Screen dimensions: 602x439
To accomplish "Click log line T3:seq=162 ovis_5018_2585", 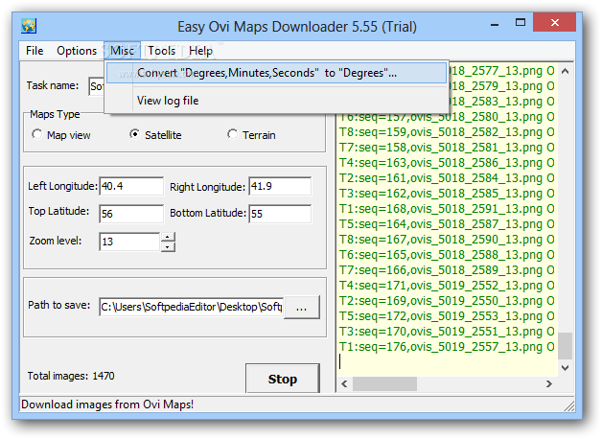I will coord(447,194).
